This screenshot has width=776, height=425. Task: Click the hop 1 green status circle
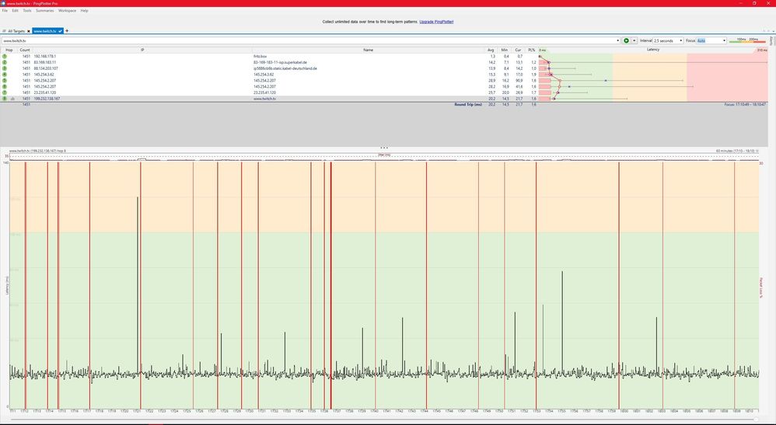pos(5,57)
